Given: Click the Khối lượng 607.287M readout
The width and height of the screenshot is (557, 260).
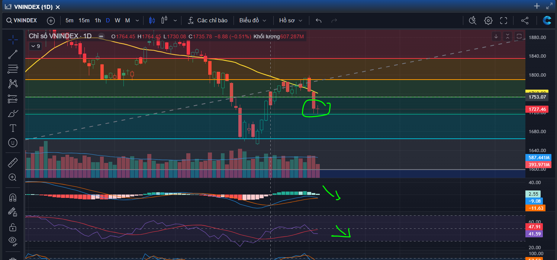Looking at the screenshot, I should pyautogui.click(x=279, y=36).
